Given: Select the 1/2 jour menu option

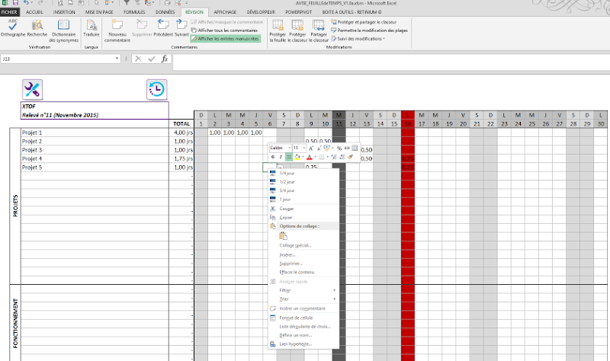Looking at the screenshot, I should (288, 182).
